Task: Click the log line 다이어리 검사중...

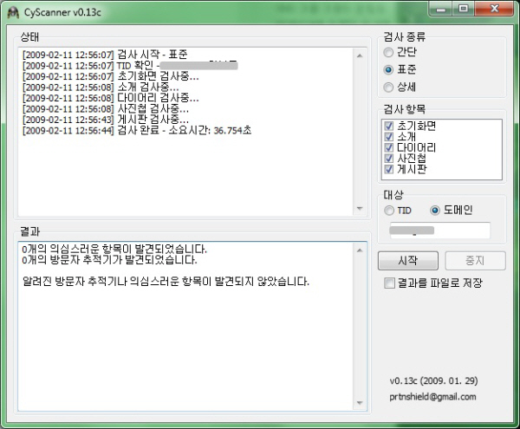Action: (x=110, y=98)
